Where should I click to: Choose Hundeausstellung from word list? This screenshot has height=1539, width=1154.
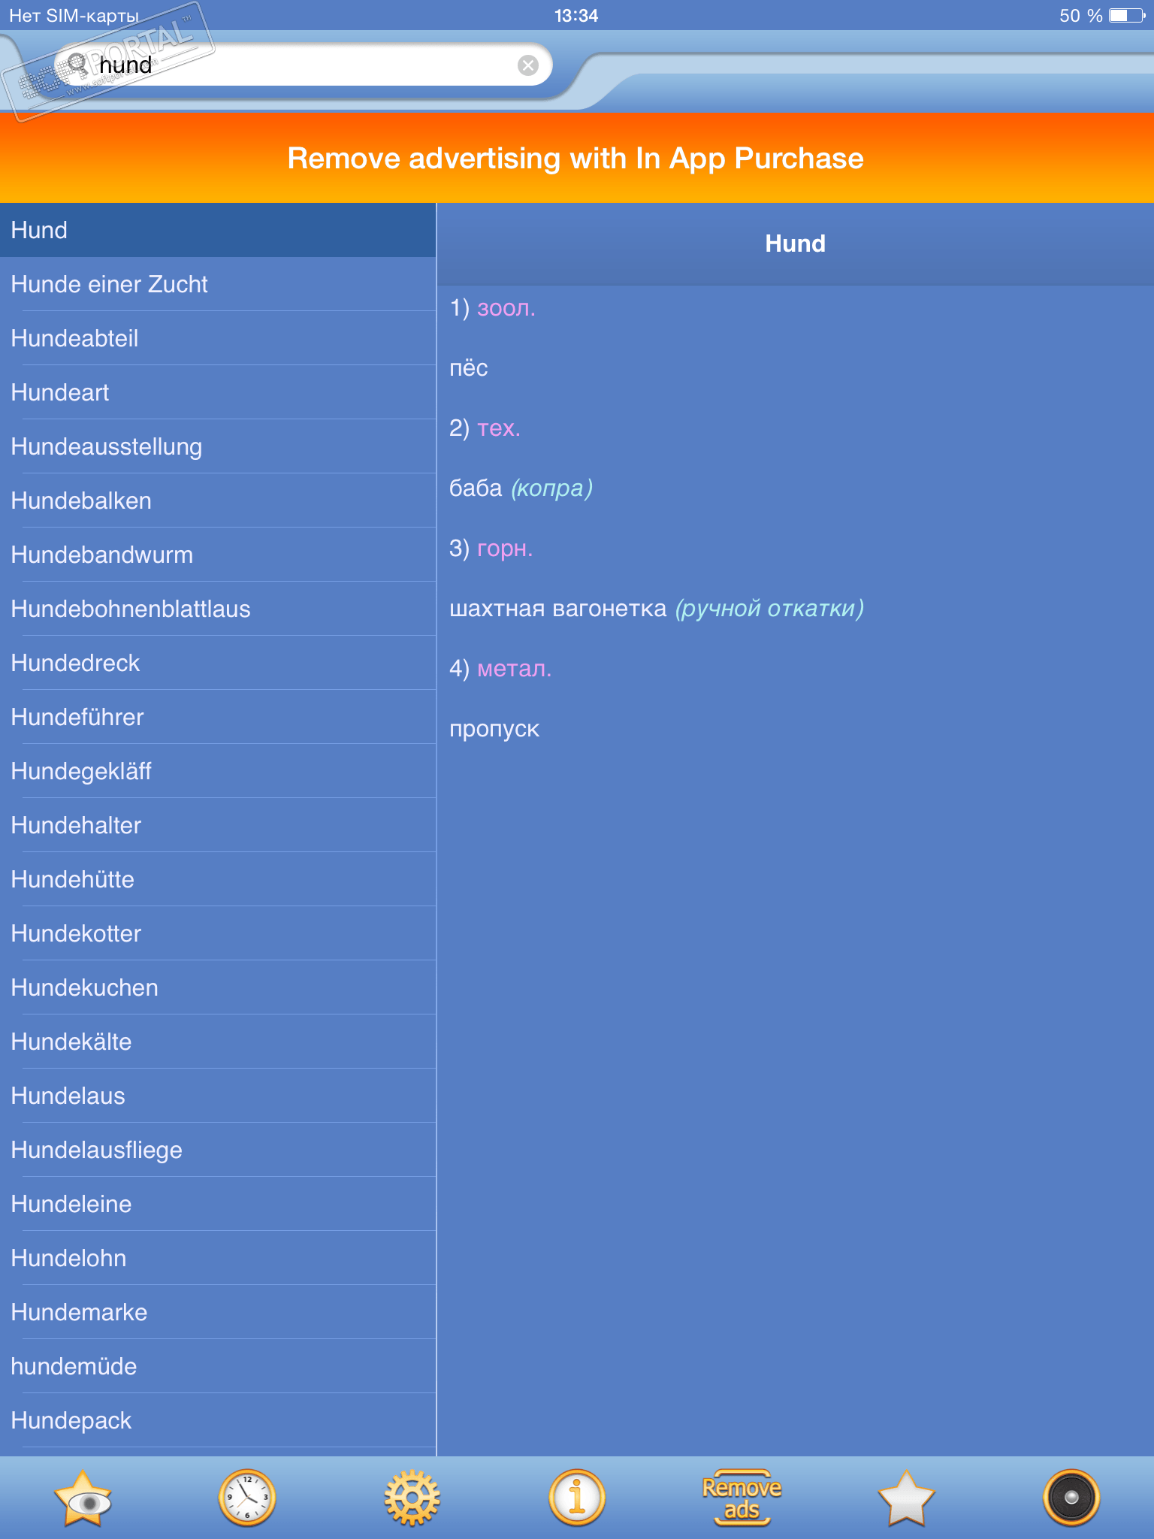click(x=218, y=446)
